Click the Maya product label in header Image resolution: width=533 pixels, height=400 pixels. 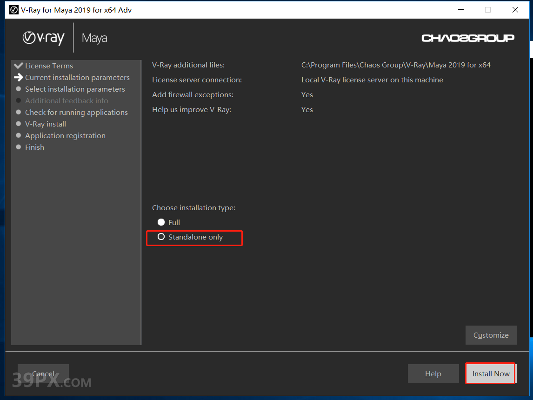(x=94, y=38)
